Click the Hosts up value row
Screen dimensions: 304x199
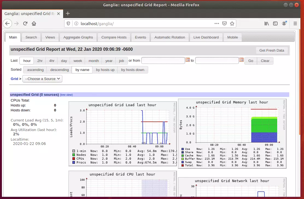tap(33, 105)
